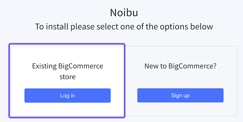
Task: Click the install instructions subtitle text
Action: tap(124, 26)
